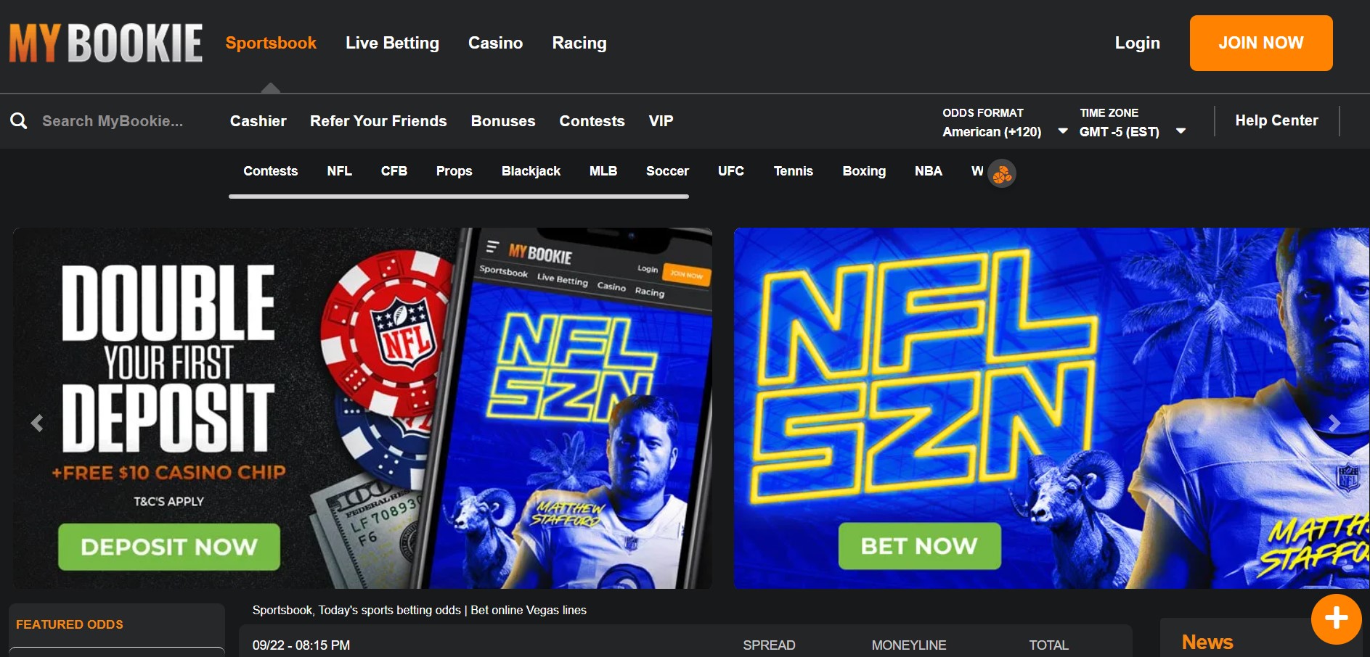
Task: Open the MyBookie logo home link
Action: coord(106,43)
